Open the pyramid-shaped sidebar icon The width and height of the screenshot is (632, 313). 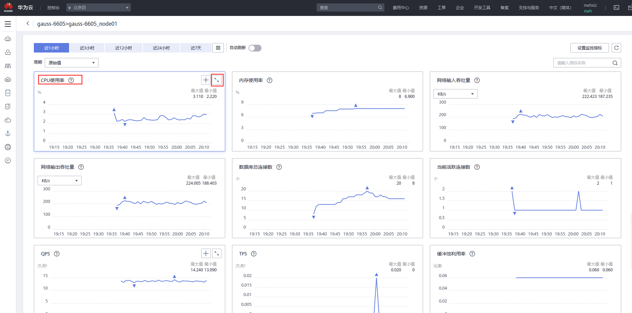tap(8, 133)
